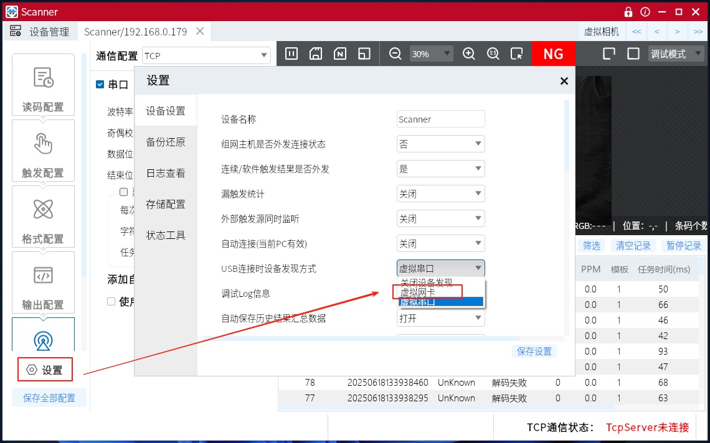Click the 暂停记录 button
710x443 pixels.
click(684, 245)
